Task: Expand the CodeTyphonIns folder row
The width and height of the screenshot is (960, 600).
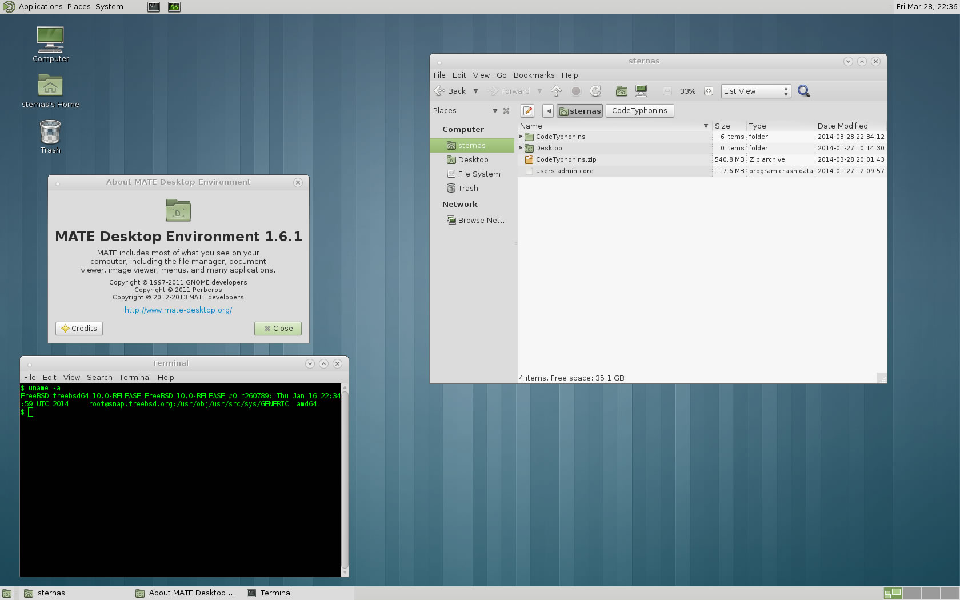Action: (521, 137)
